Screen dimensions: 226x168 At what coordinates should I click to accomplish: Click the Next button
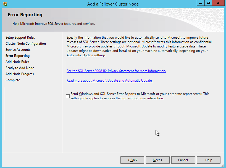click(157, 160)
